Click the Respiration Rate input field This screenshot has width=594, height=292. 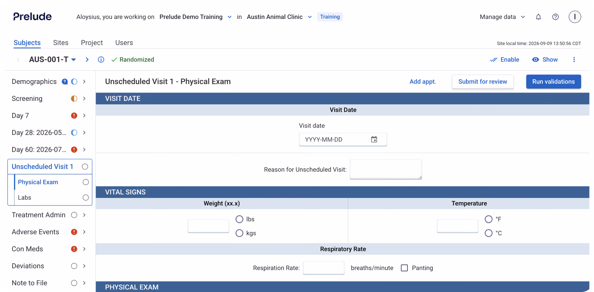(x=324, y=268)
